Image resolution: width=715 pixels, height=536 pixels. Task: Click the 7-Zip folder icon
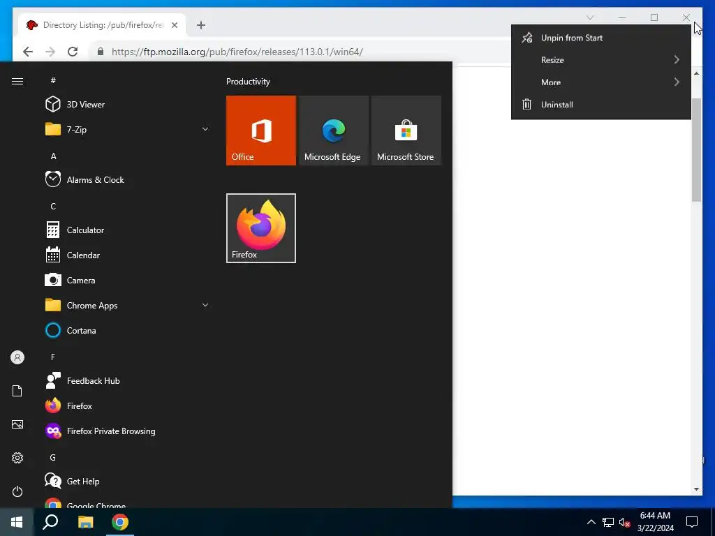coord(53,129)
